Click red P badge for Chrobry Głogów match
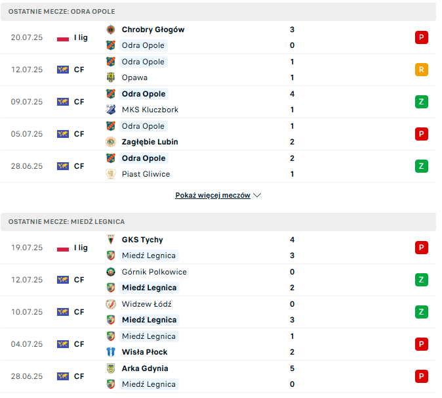 tap(422, 37)
